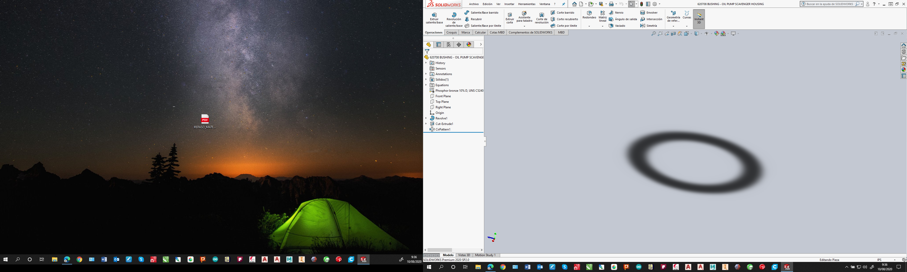
Task: Expand the Revolve1 feature
Action: [x=426, y=118]
